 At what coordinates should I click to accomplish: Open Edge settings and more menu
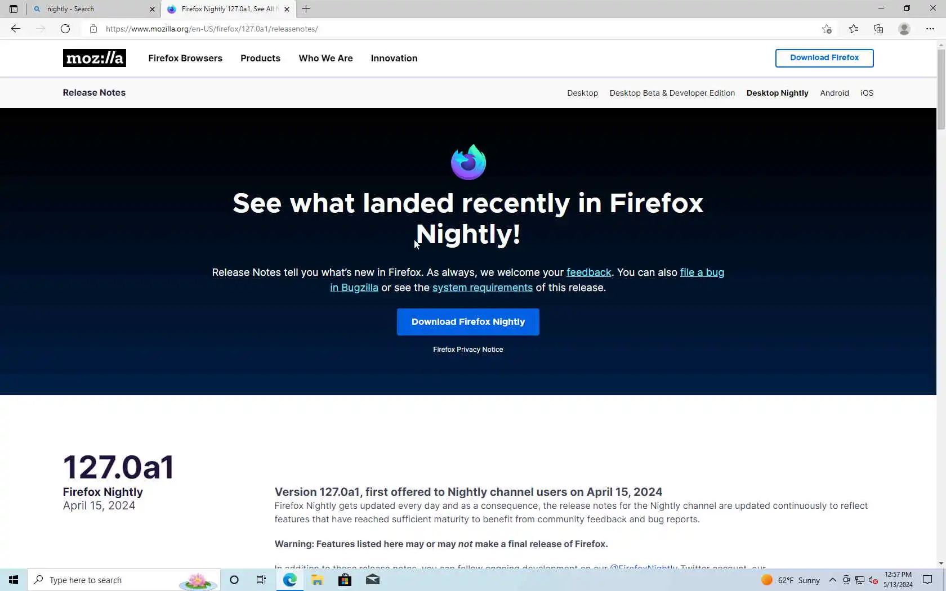pos(930,29)
